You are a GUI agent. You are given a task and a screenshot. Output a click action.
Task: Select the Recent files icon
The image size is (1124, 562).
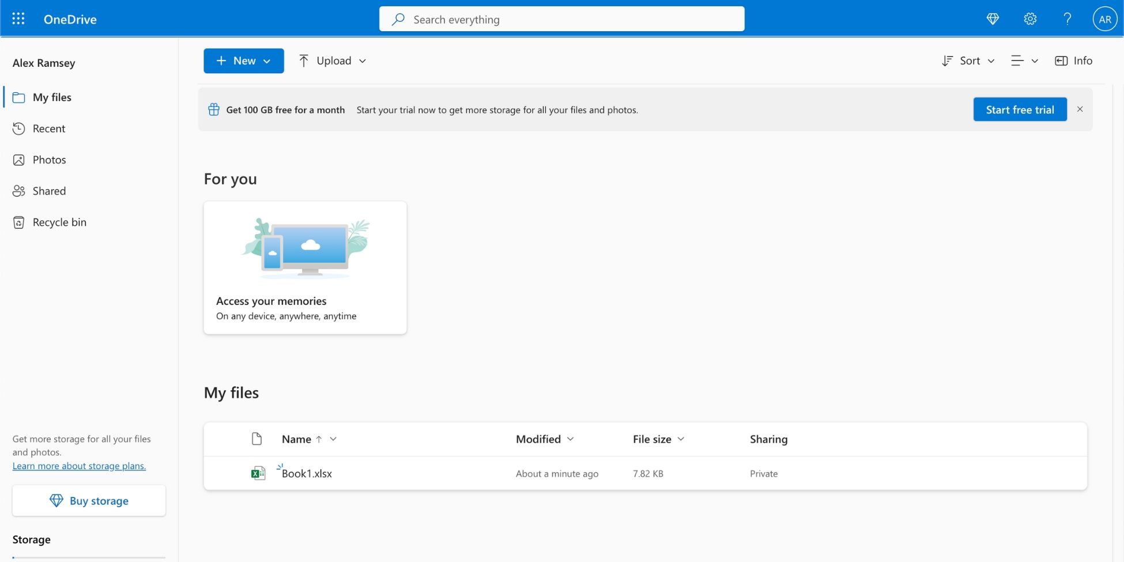(19, 128)
